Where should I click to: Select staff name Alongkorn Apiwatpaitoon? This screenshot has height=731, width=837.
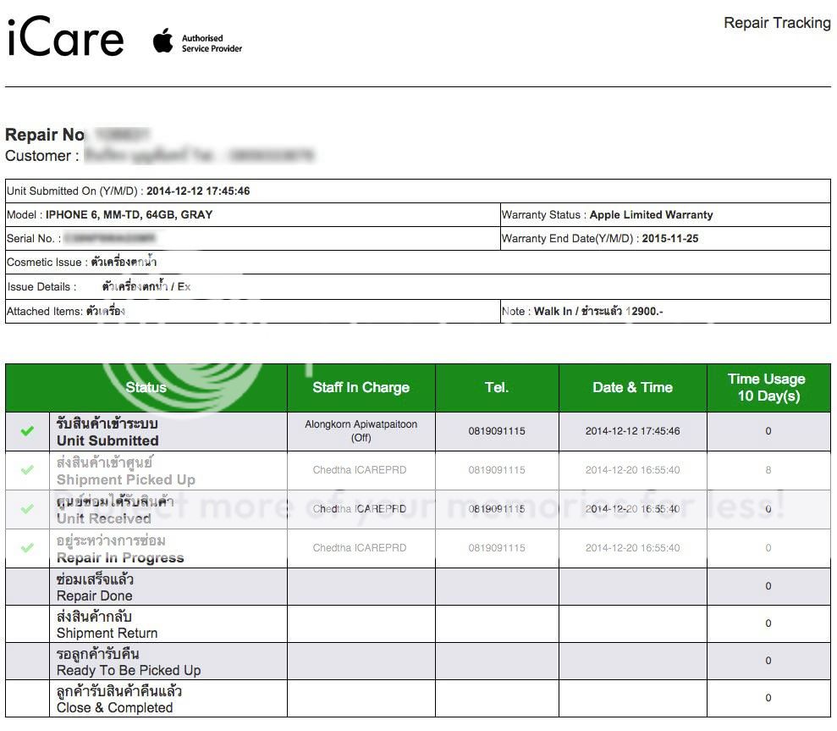pos(361,425)
